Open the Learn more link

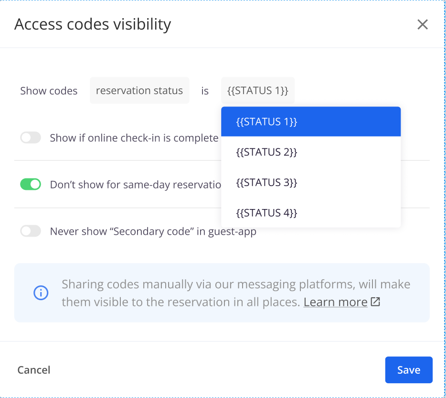click(x=335, y=302)
